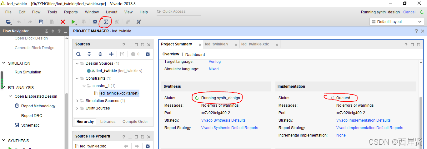Collapse the SIMULATION section
This screenshot has height=149, width=427.
click(x=4, y=63)
